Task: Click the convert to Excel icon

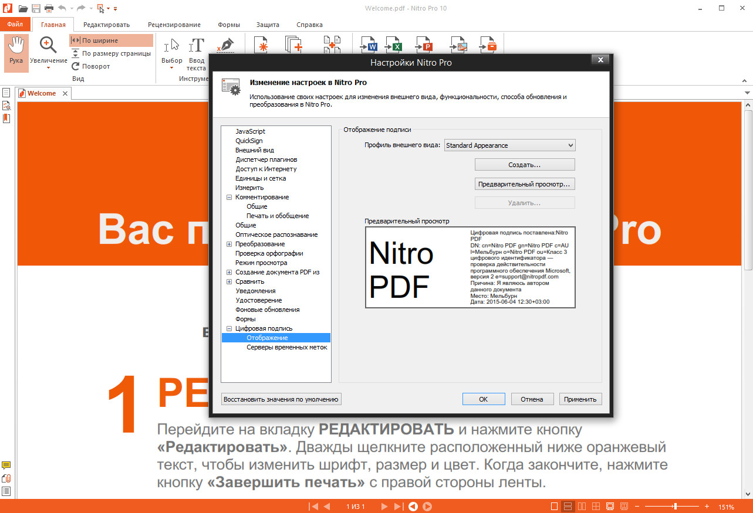Action: [394, 45]
